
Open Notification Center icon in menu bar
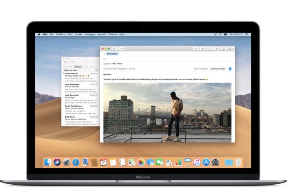point(247,34)
